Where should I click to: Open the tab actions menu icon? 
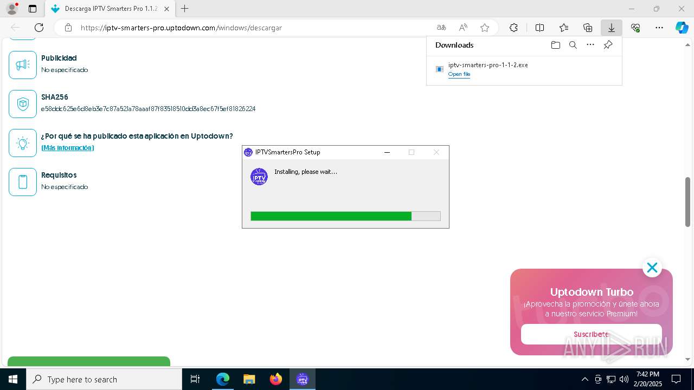click(x=33, y=9)
